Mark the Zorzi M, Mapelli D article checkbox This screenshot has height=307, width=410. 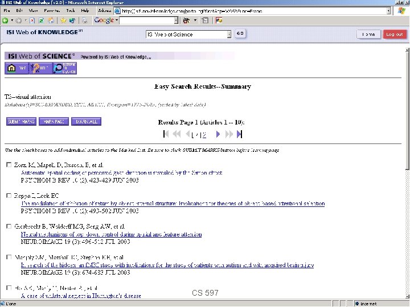[x=9, y=165]
